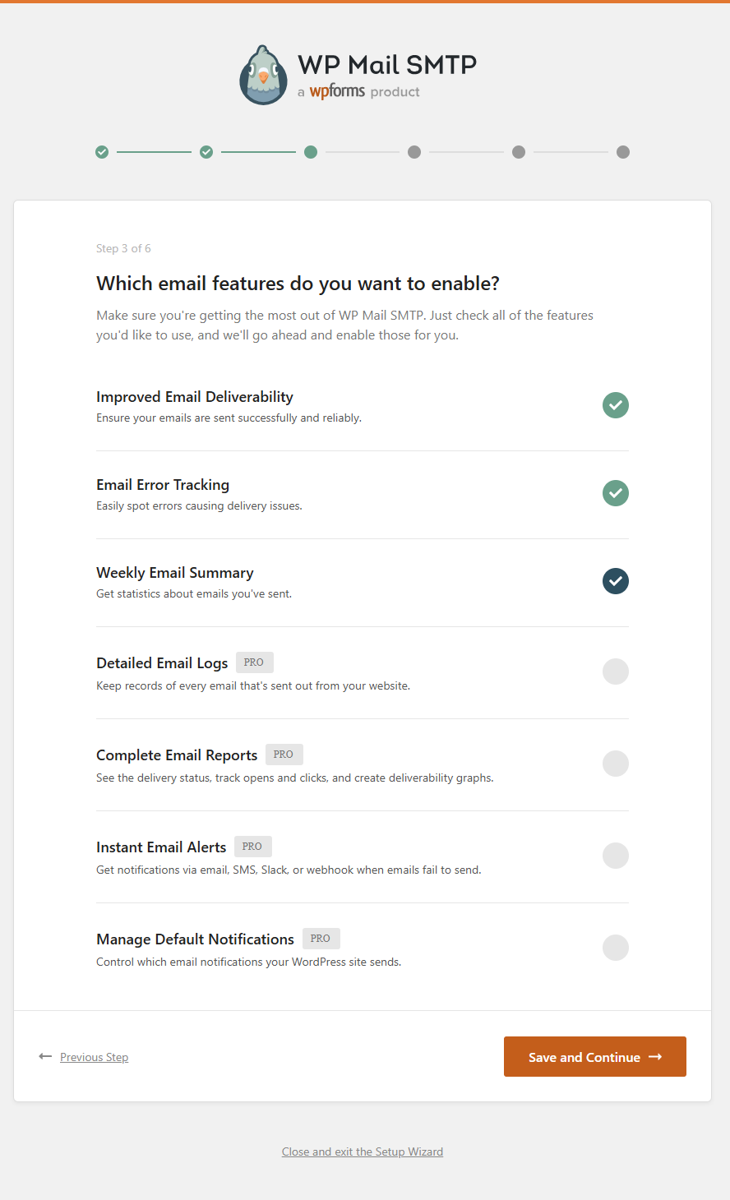
Task: Click the step 5 progress dot
Action: (x=519, y=152)
